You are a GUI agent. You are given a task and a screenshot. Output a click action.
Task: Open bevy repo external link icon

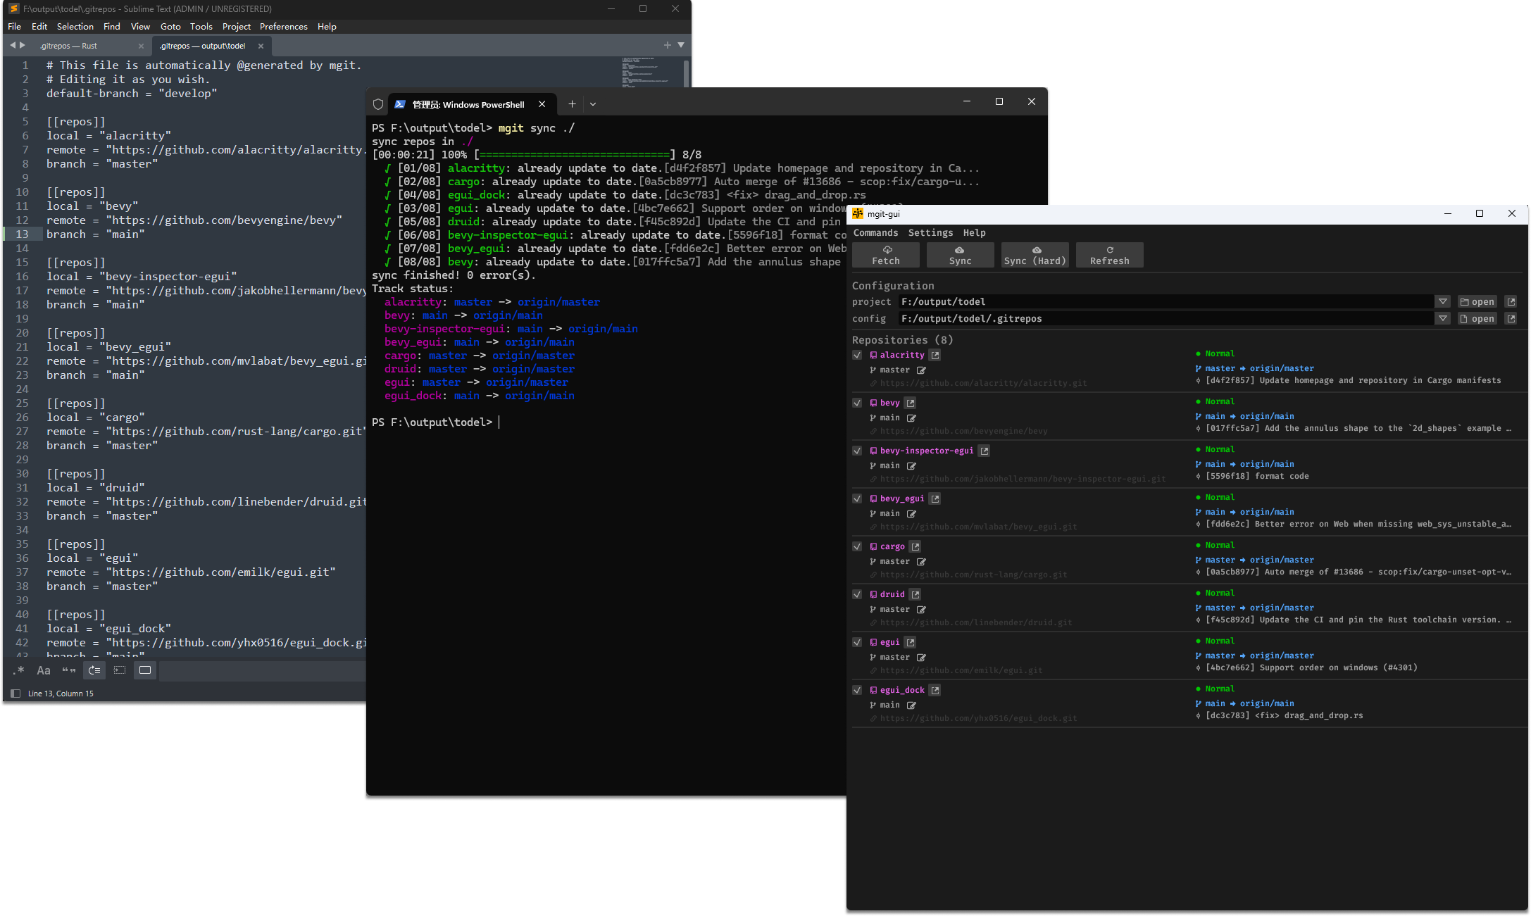pyautogui.click(x=911, y=403)
